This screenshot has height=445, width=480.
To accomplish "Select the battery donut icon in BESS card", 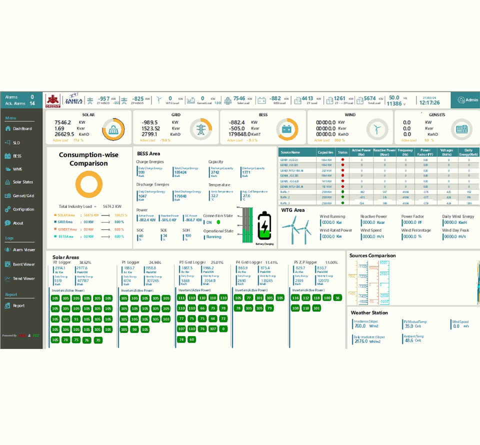I will (286, 129).
